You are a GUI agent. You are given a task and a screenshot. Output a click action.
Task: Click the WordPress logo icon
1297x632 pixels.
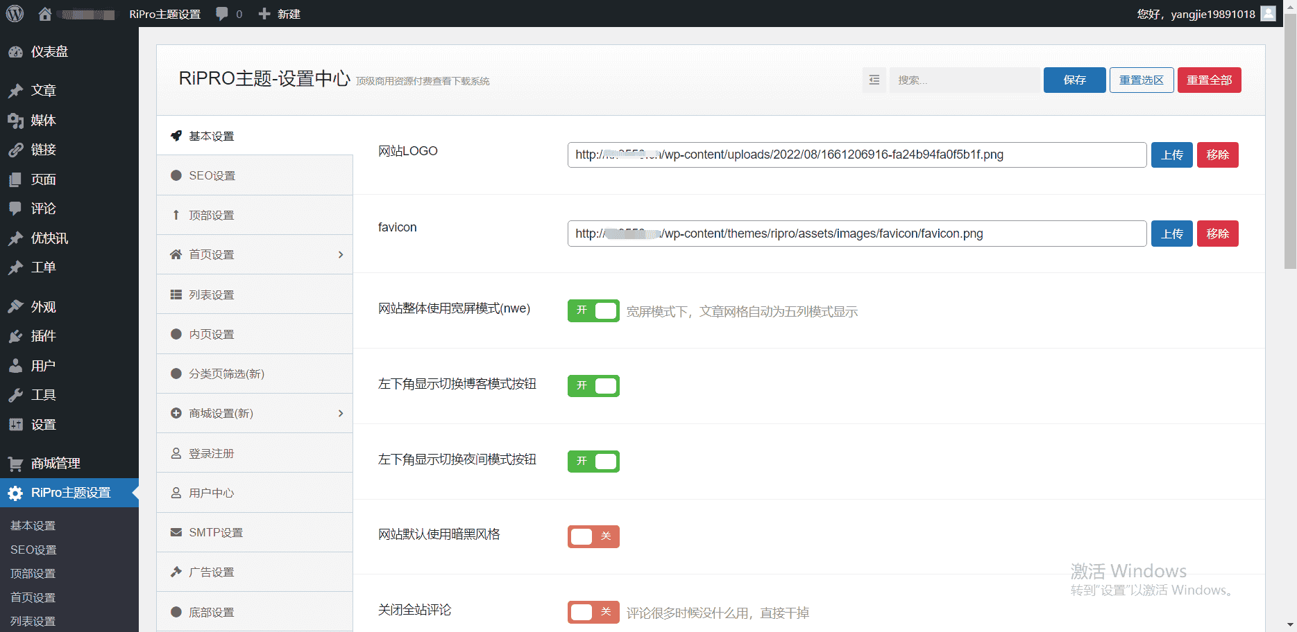click(15, 13)
